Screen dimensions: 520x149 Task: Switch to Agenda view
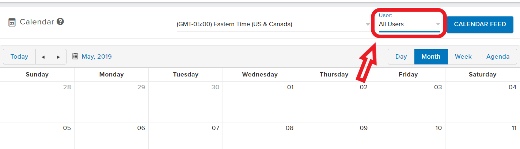point(498,56)
